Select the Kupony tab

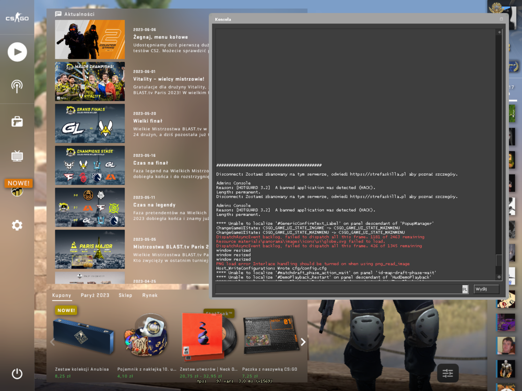pyautogui.click(x=62, y=295)
